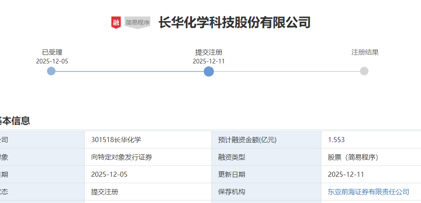This screenshot has width=421, height=203.
Task: Click the 2025-12-05 date table cell
Action: coord(148,175)
